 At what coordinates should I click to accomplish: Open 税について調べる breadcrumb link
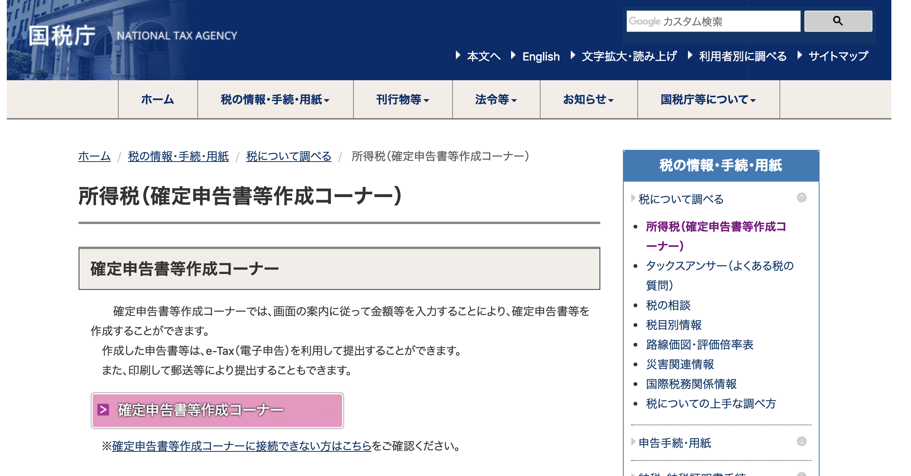point(289,156)
